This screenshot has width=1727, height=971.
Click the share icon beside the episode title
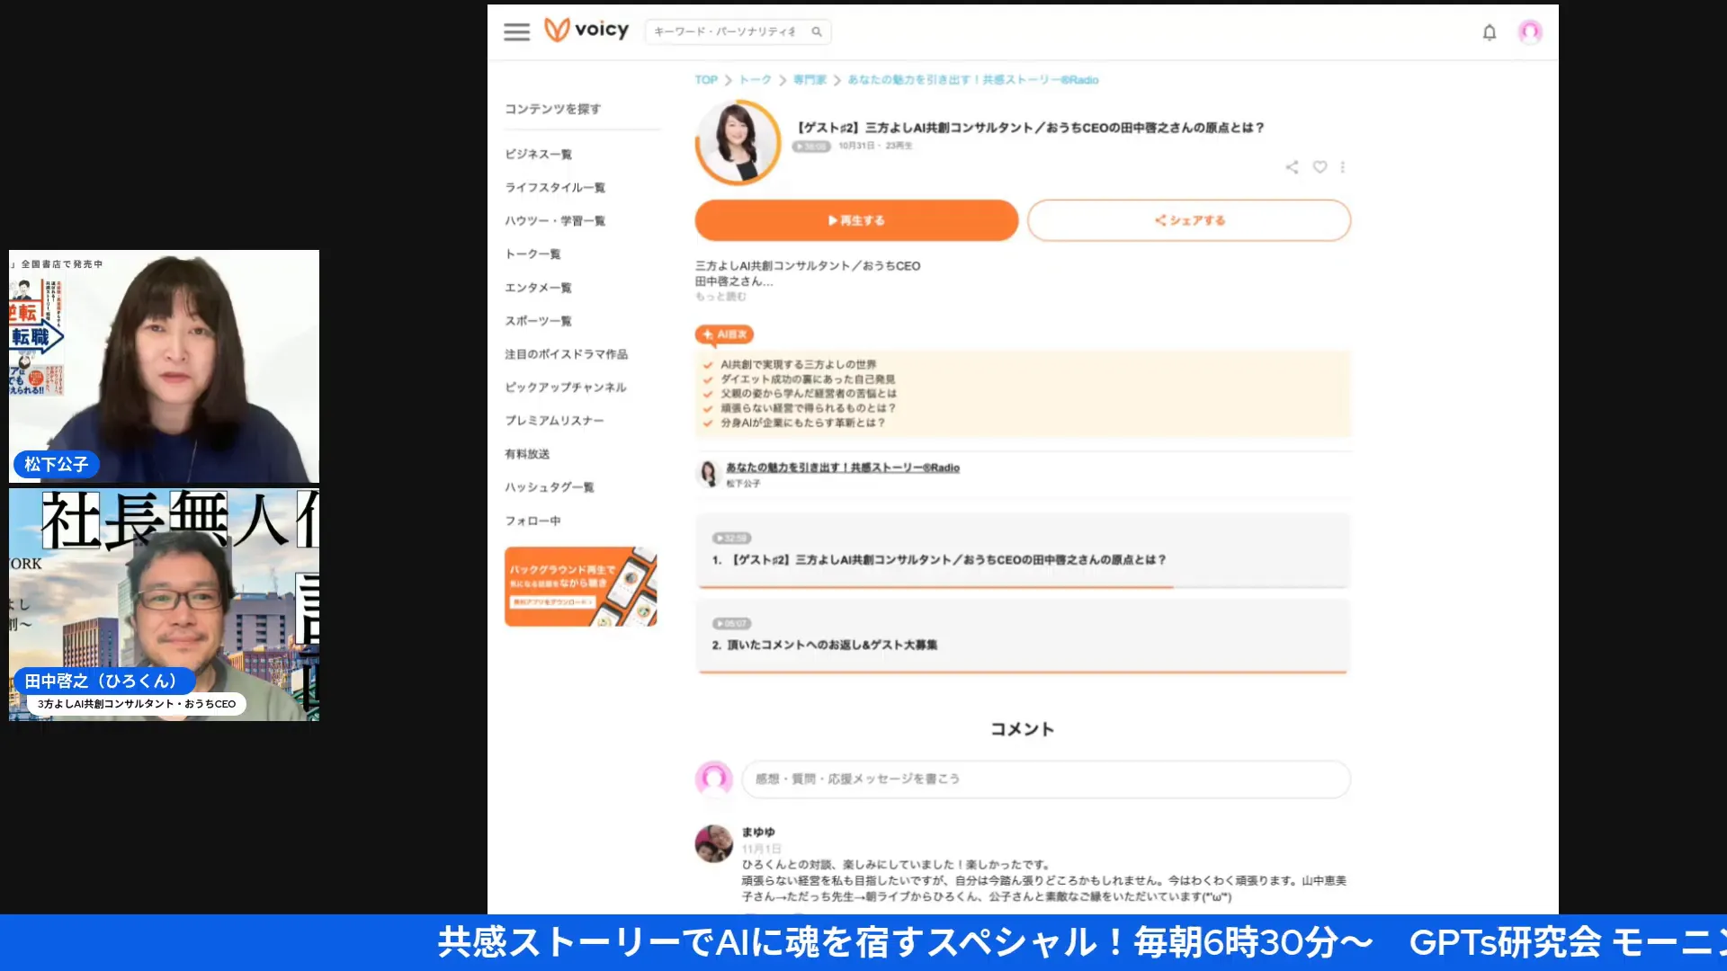coord(1291,166)
